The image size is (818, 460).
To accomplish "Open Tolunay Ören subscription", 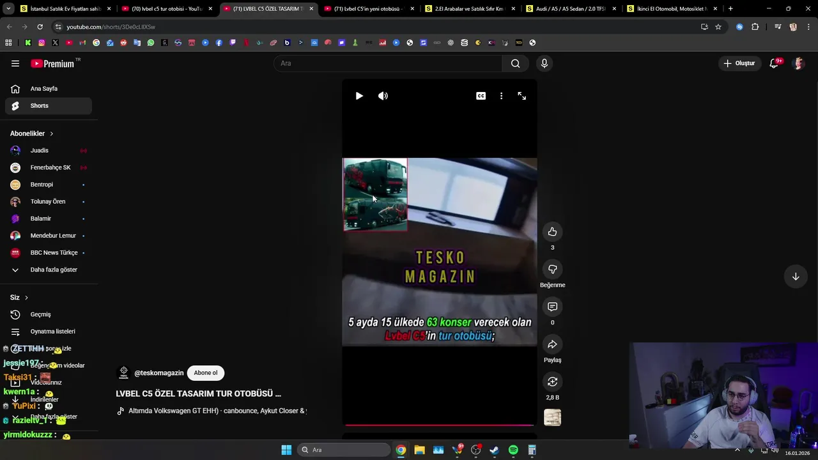I will [49, 201].
